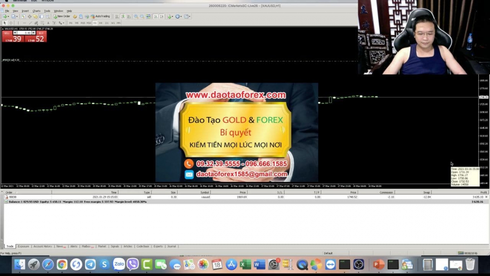Switch to the Journal tab

[171, 246]
